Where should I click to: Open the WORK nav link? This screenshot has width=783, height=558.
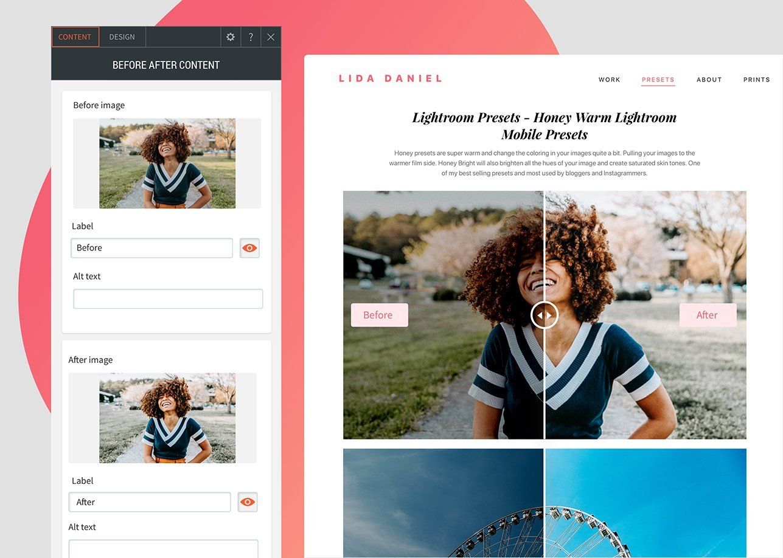609,80
